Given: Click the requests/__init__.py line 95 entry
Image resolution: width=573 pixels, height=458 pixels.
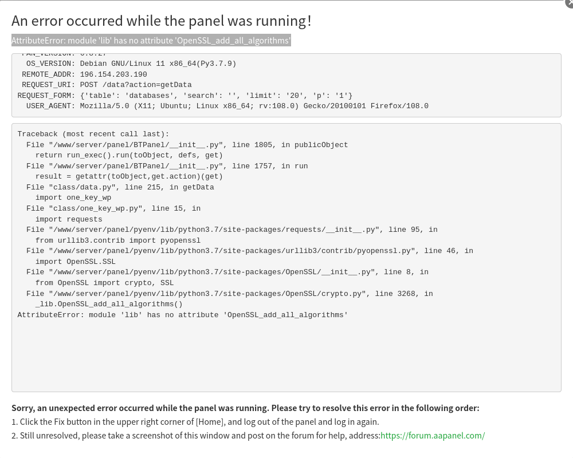Looking at the screenshot, I should (x=231, y=230).
